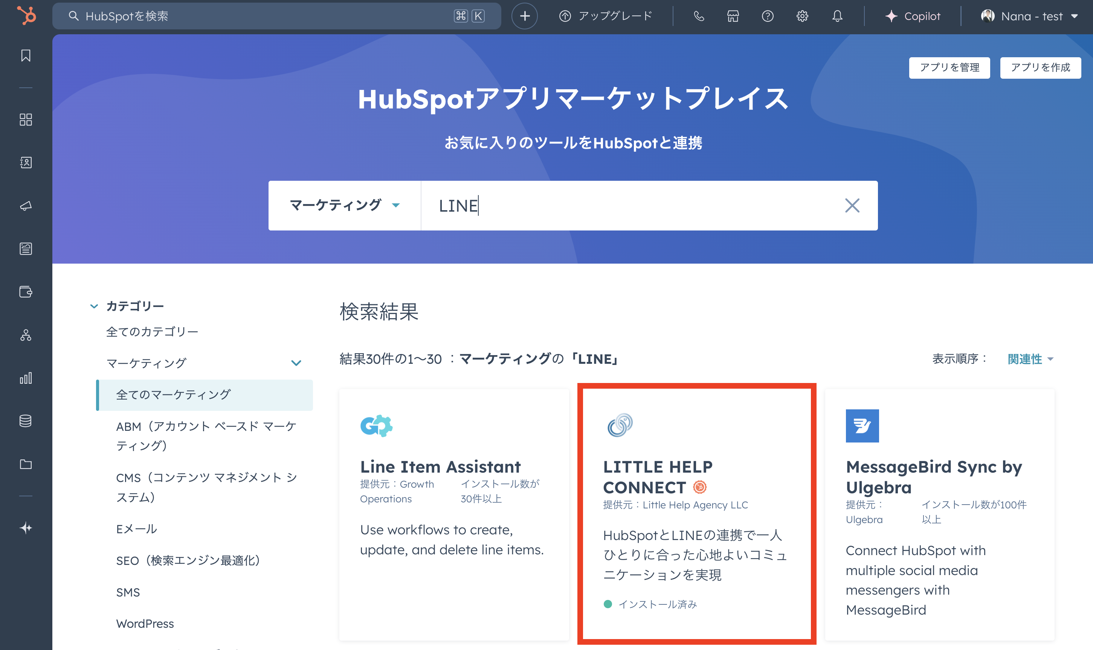
Task: Open the LITTLE HELP CONNECT app card
Action: pyautogui.click(x=696, y=513)
